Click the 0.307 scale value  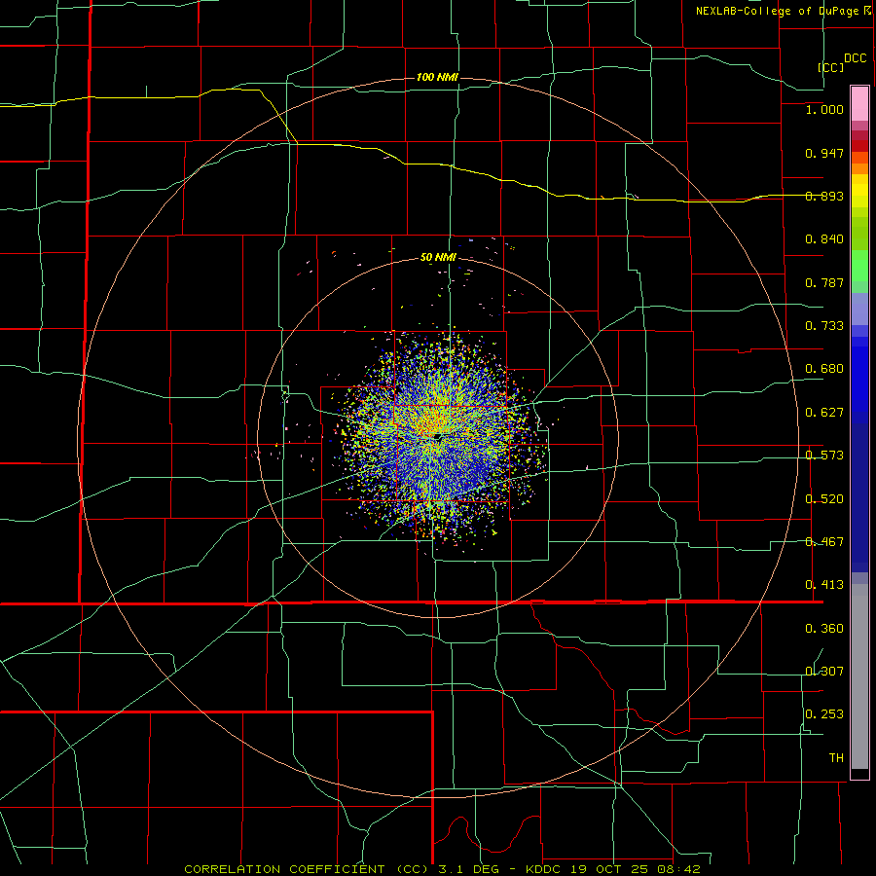(x=824, y=672)
